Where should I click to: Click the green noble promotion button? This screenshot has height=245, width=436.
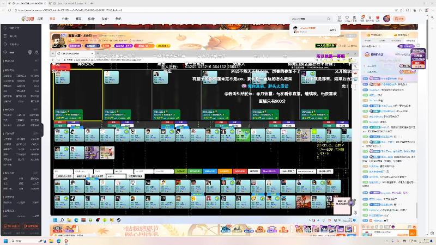pos(325,45)
